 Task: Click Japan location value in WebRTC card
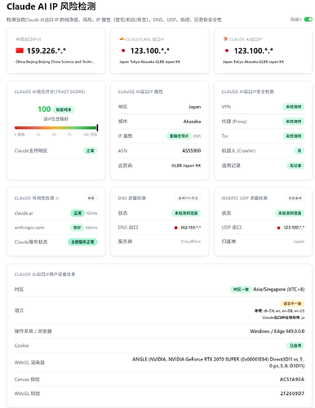[299, 242]
